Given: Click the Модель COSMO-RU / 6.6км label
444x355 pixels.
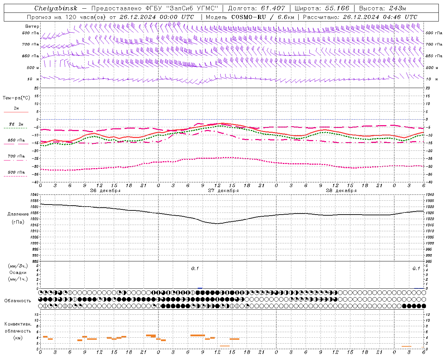Looking at the screenshot, I should coord(250,17).
